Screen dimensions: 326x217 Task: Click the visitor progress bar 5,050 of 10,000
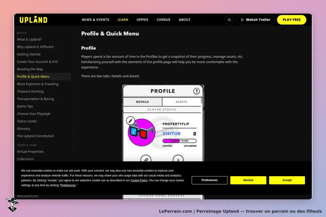point(179,141)
